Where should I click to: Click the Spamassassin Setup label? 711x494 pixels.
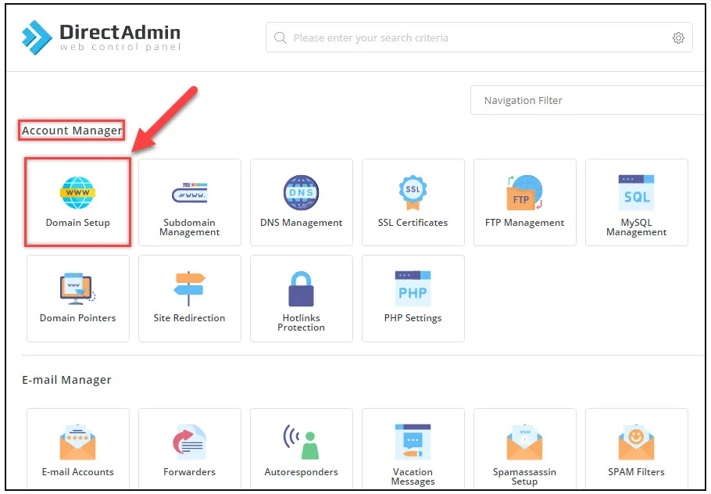tap(524, 476)
